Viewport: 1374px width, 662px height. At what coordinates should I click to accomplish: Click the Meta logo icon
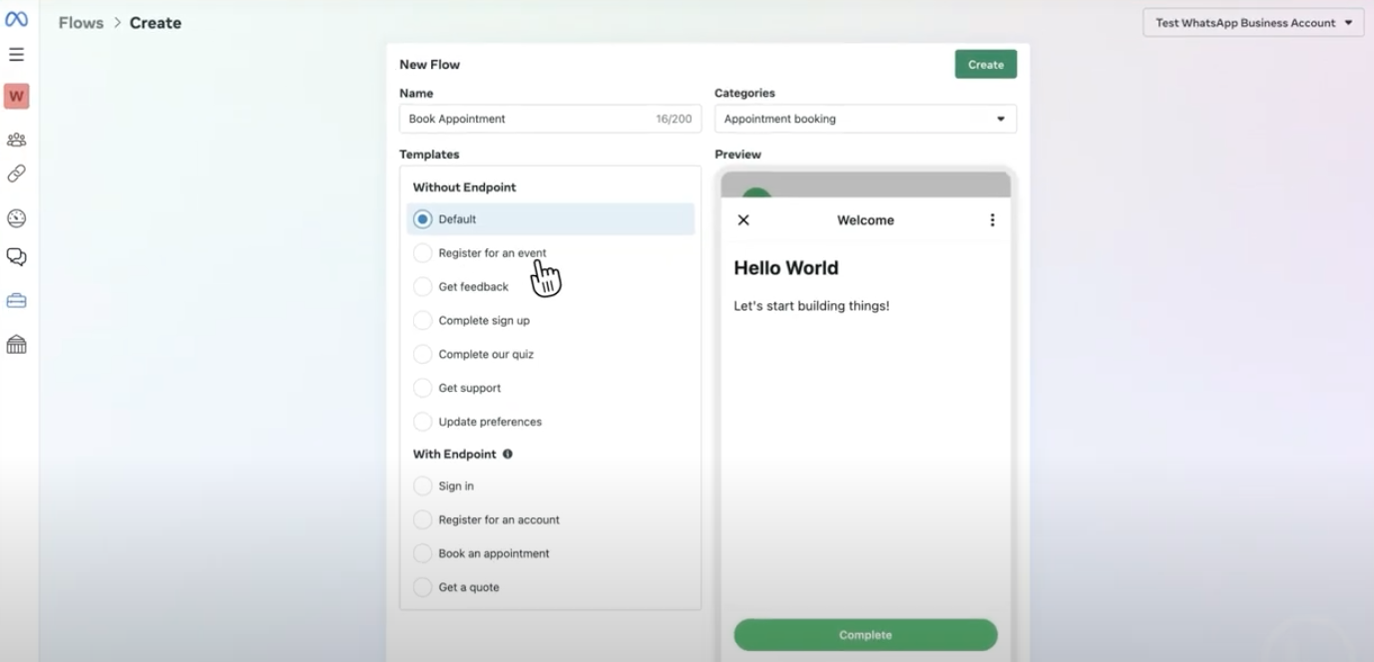pyautogui.click(x=16, y=20)
